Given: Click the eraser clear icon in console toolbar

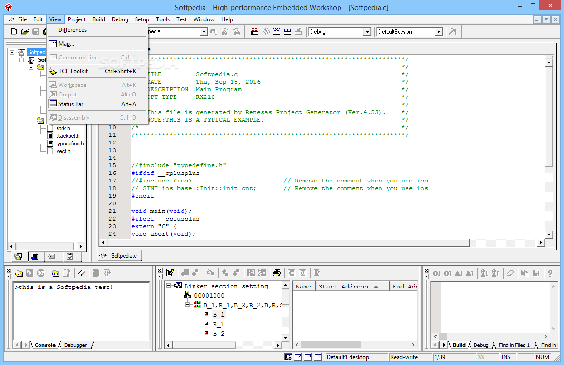Looking at the screenshot, I should 82,273.
